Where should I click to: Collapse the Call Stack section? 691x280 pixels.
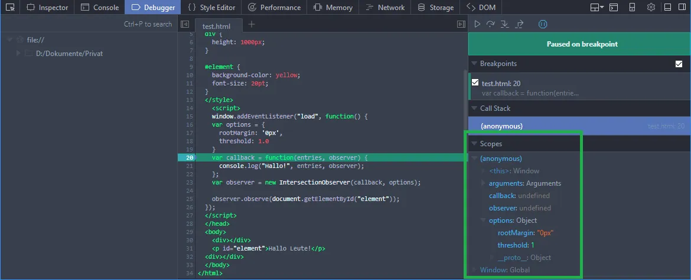[474, 108]
